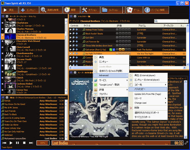
Task: Choose the highlighted copy path menu item
Action: point(148,89)
